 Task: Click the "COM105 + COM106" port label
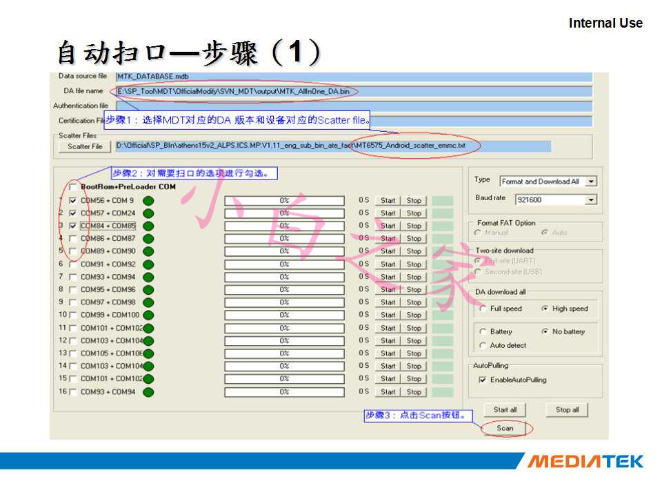(x=112, y=353)
